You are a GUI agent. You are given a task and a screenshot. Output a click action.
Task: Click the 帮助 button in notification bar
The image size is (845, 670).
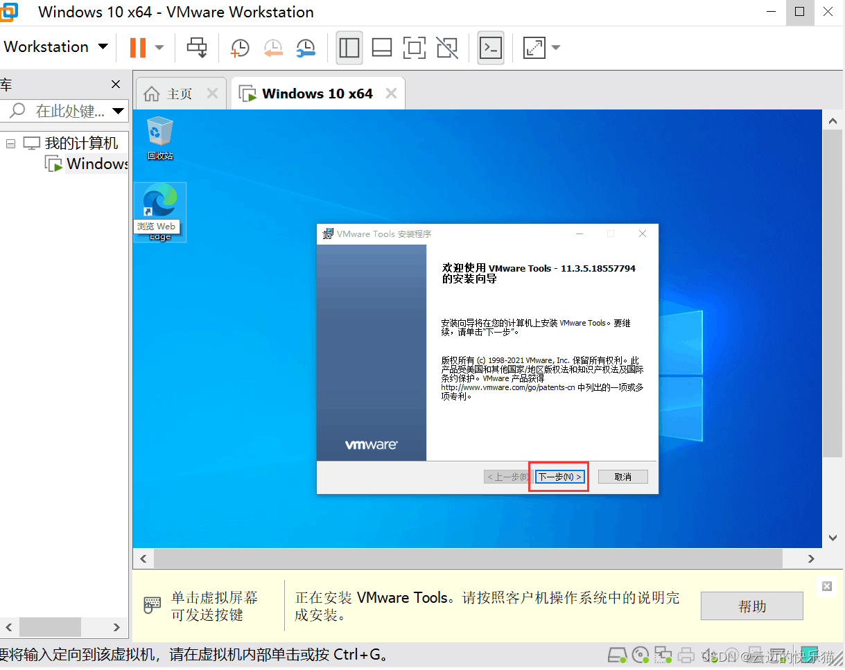pyautogui.click(x=752, y=606)
